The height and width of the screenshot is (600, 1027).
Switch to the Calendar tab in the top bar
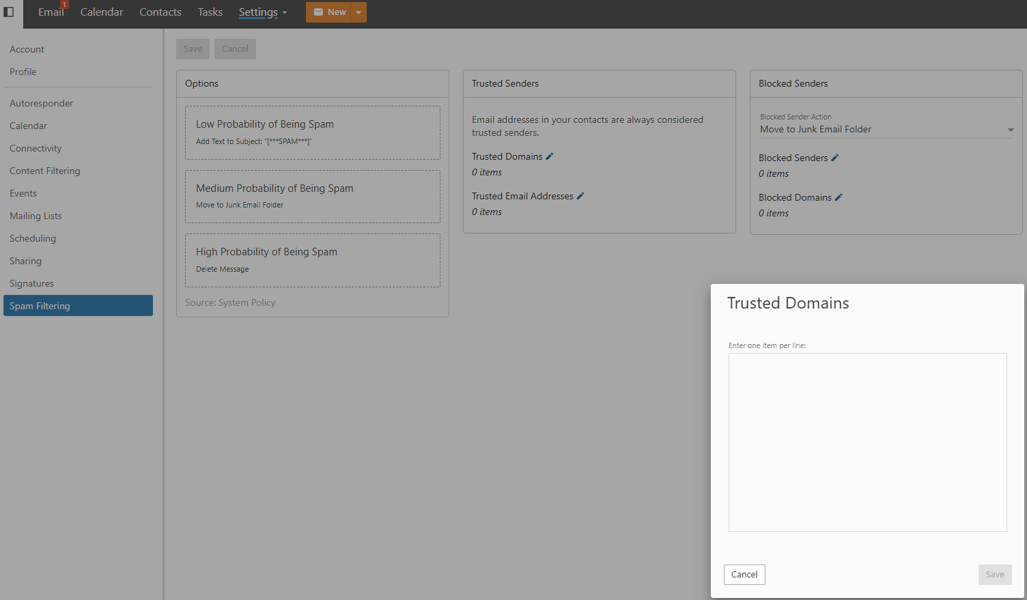pos(102,12)
